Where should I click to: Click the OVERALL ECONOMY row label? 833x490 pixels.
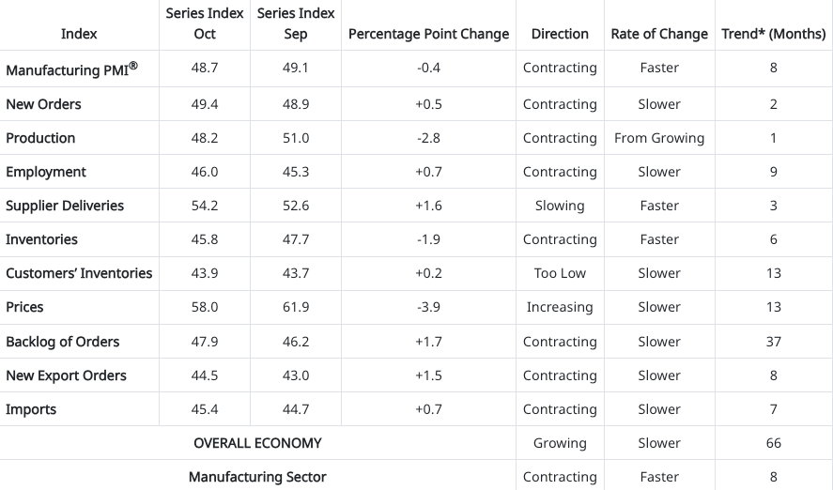pos(257,443)
